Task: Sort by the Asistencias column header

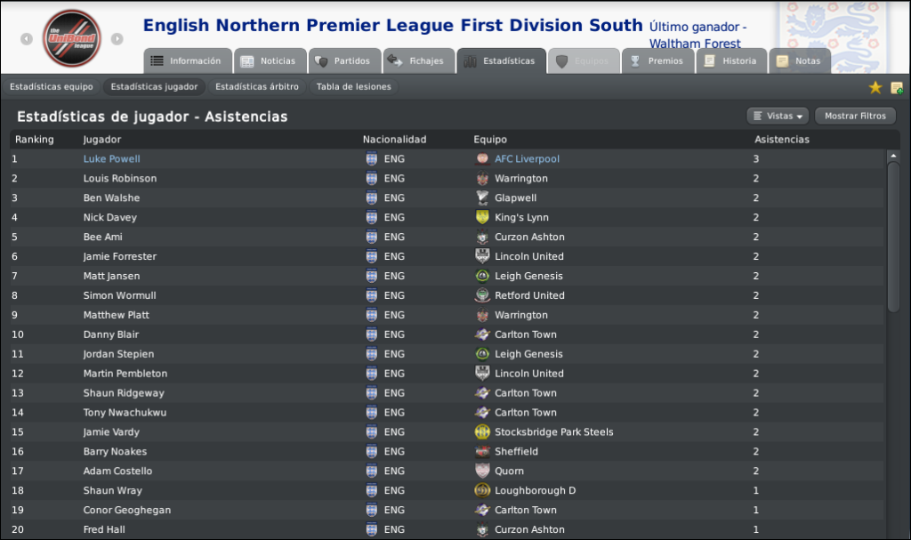Action: [x=781, y=140]
